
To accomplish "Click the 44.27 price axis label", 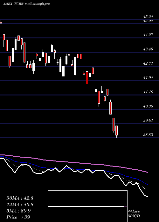I will (x=148, y=35).
